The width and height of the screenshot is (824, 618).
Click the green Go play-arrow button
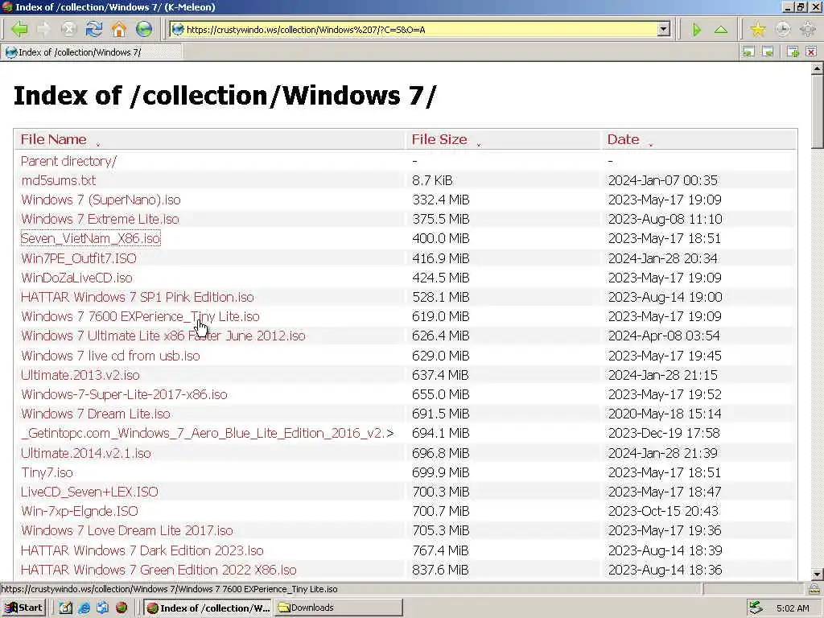[x=697, y=30]
